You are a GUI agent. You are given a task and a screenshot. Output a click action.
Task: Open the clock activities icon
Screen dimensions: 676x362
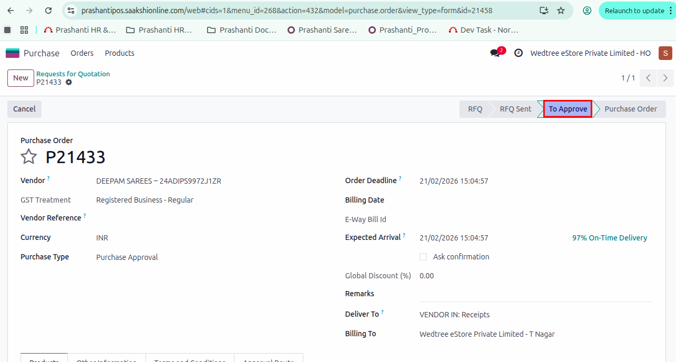pos(518,53)
